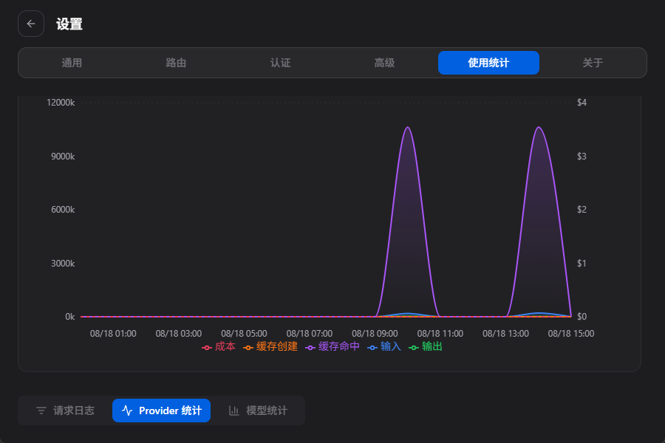Viewport: 665px width, 443px height.
Task: Click the 0k y-axis label
Action: pos(70,317)
